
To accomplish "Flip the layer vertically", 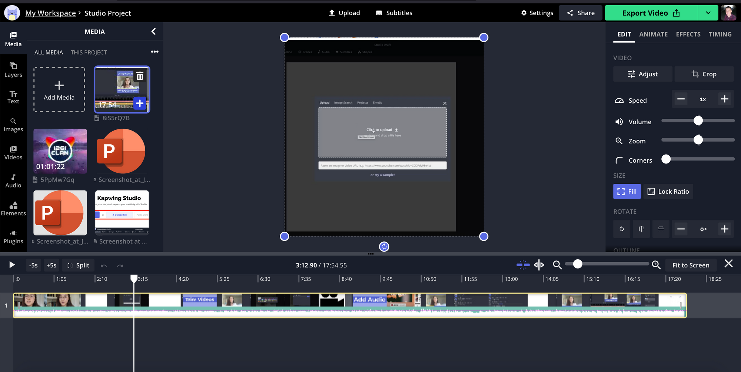I will pyautogui.click(x=661, y=229).
